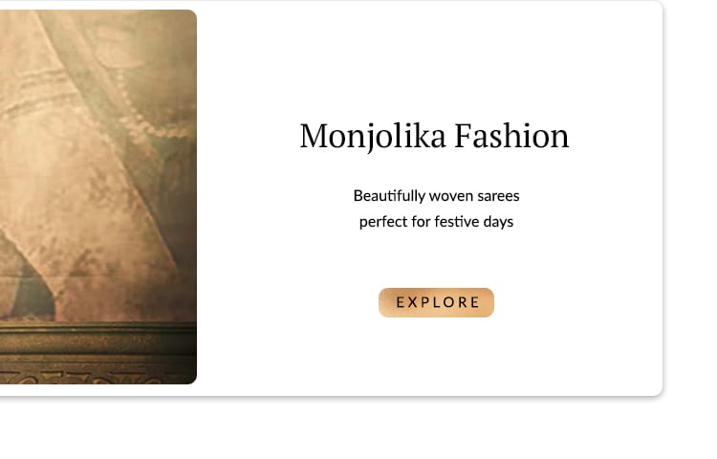The width and height of the screenshot is (717, 459).
Task: Click the word 'Fashion' in the title
Action: pyautogui.click(x=511, y=136)
